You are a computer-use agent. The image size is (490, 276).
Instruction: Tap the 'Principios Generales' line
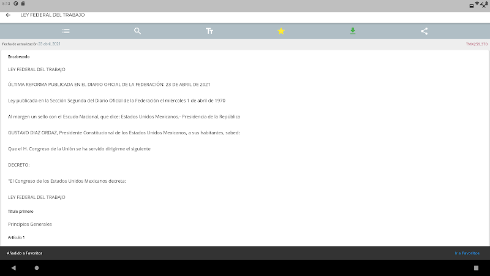pyautogui.click(x=30, y=224)
